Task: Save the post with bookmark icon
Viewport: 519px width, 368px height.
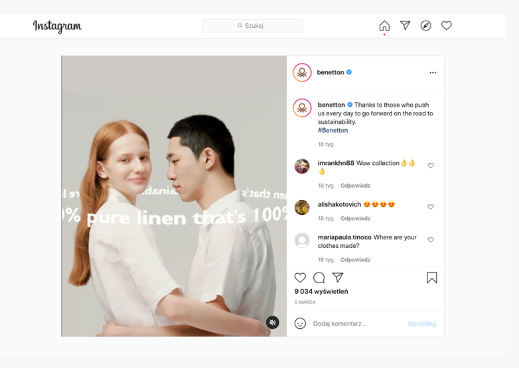Action: point(431,277)
